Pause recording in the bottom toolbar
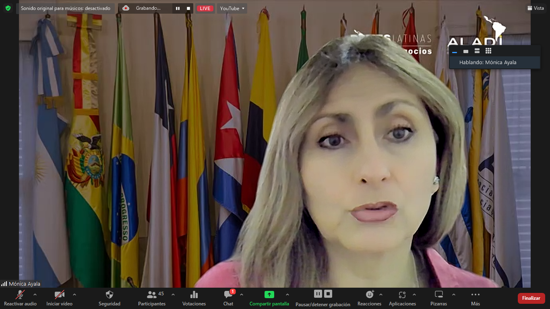The width and height of the screenshot is (550, 309). (x=318, y=294)
